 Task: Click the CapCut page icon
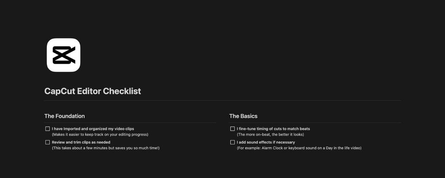[x=63, y=55]
